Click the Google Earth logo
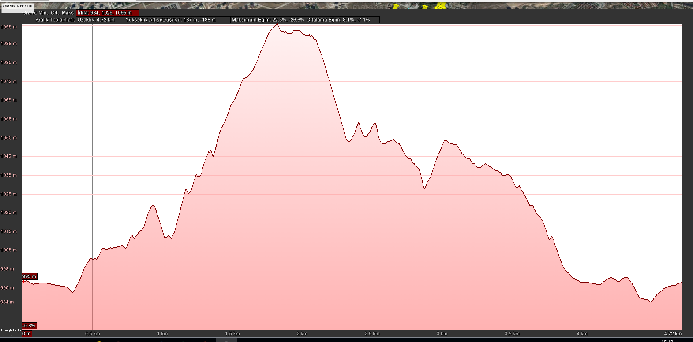The image size is (693, 342). pyautogui.click(x=11, y=331)
